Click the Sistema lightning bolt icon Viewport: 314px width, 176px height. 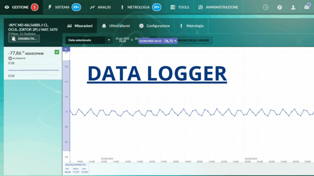(x=50, y=7)
